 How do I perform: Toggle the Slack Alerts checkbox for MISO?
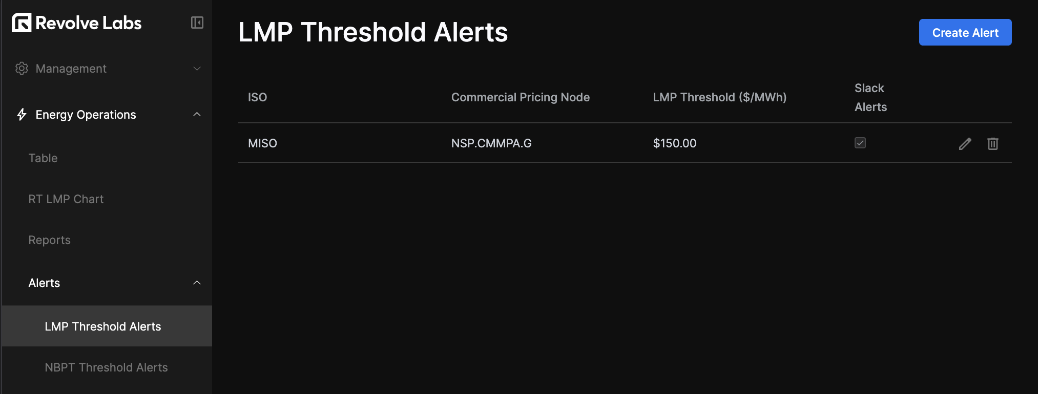coord(860,143)
